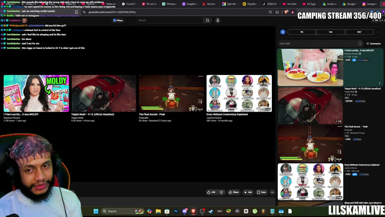The height and width of the screenshot is (217, 385).
Task: Launch Photoshop from taskbar
Action: click(176, 211)
